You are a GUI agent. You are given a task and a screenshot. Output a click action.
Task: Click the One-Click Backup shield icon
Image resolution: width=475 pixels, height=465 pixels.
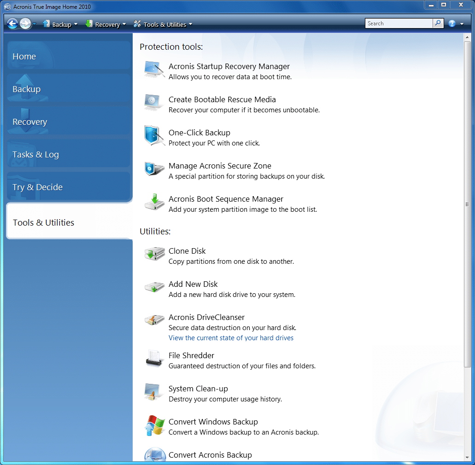click(x=154, y=136)
